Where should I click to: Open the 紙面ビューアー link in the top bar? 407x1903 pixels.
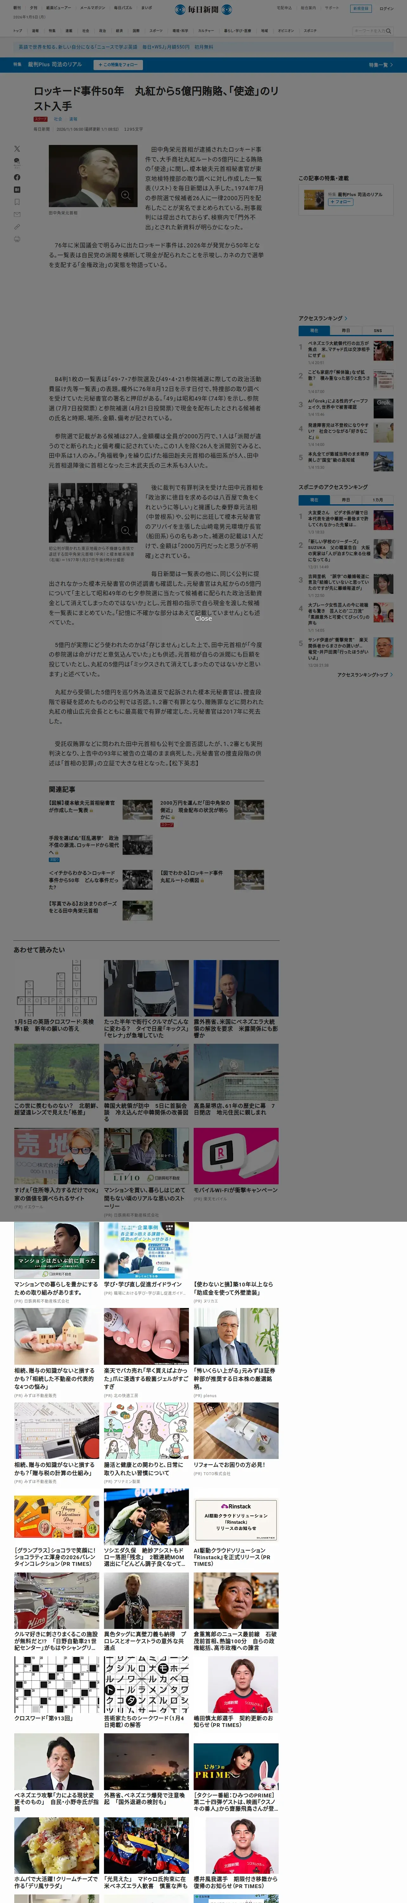click(58, 8)
